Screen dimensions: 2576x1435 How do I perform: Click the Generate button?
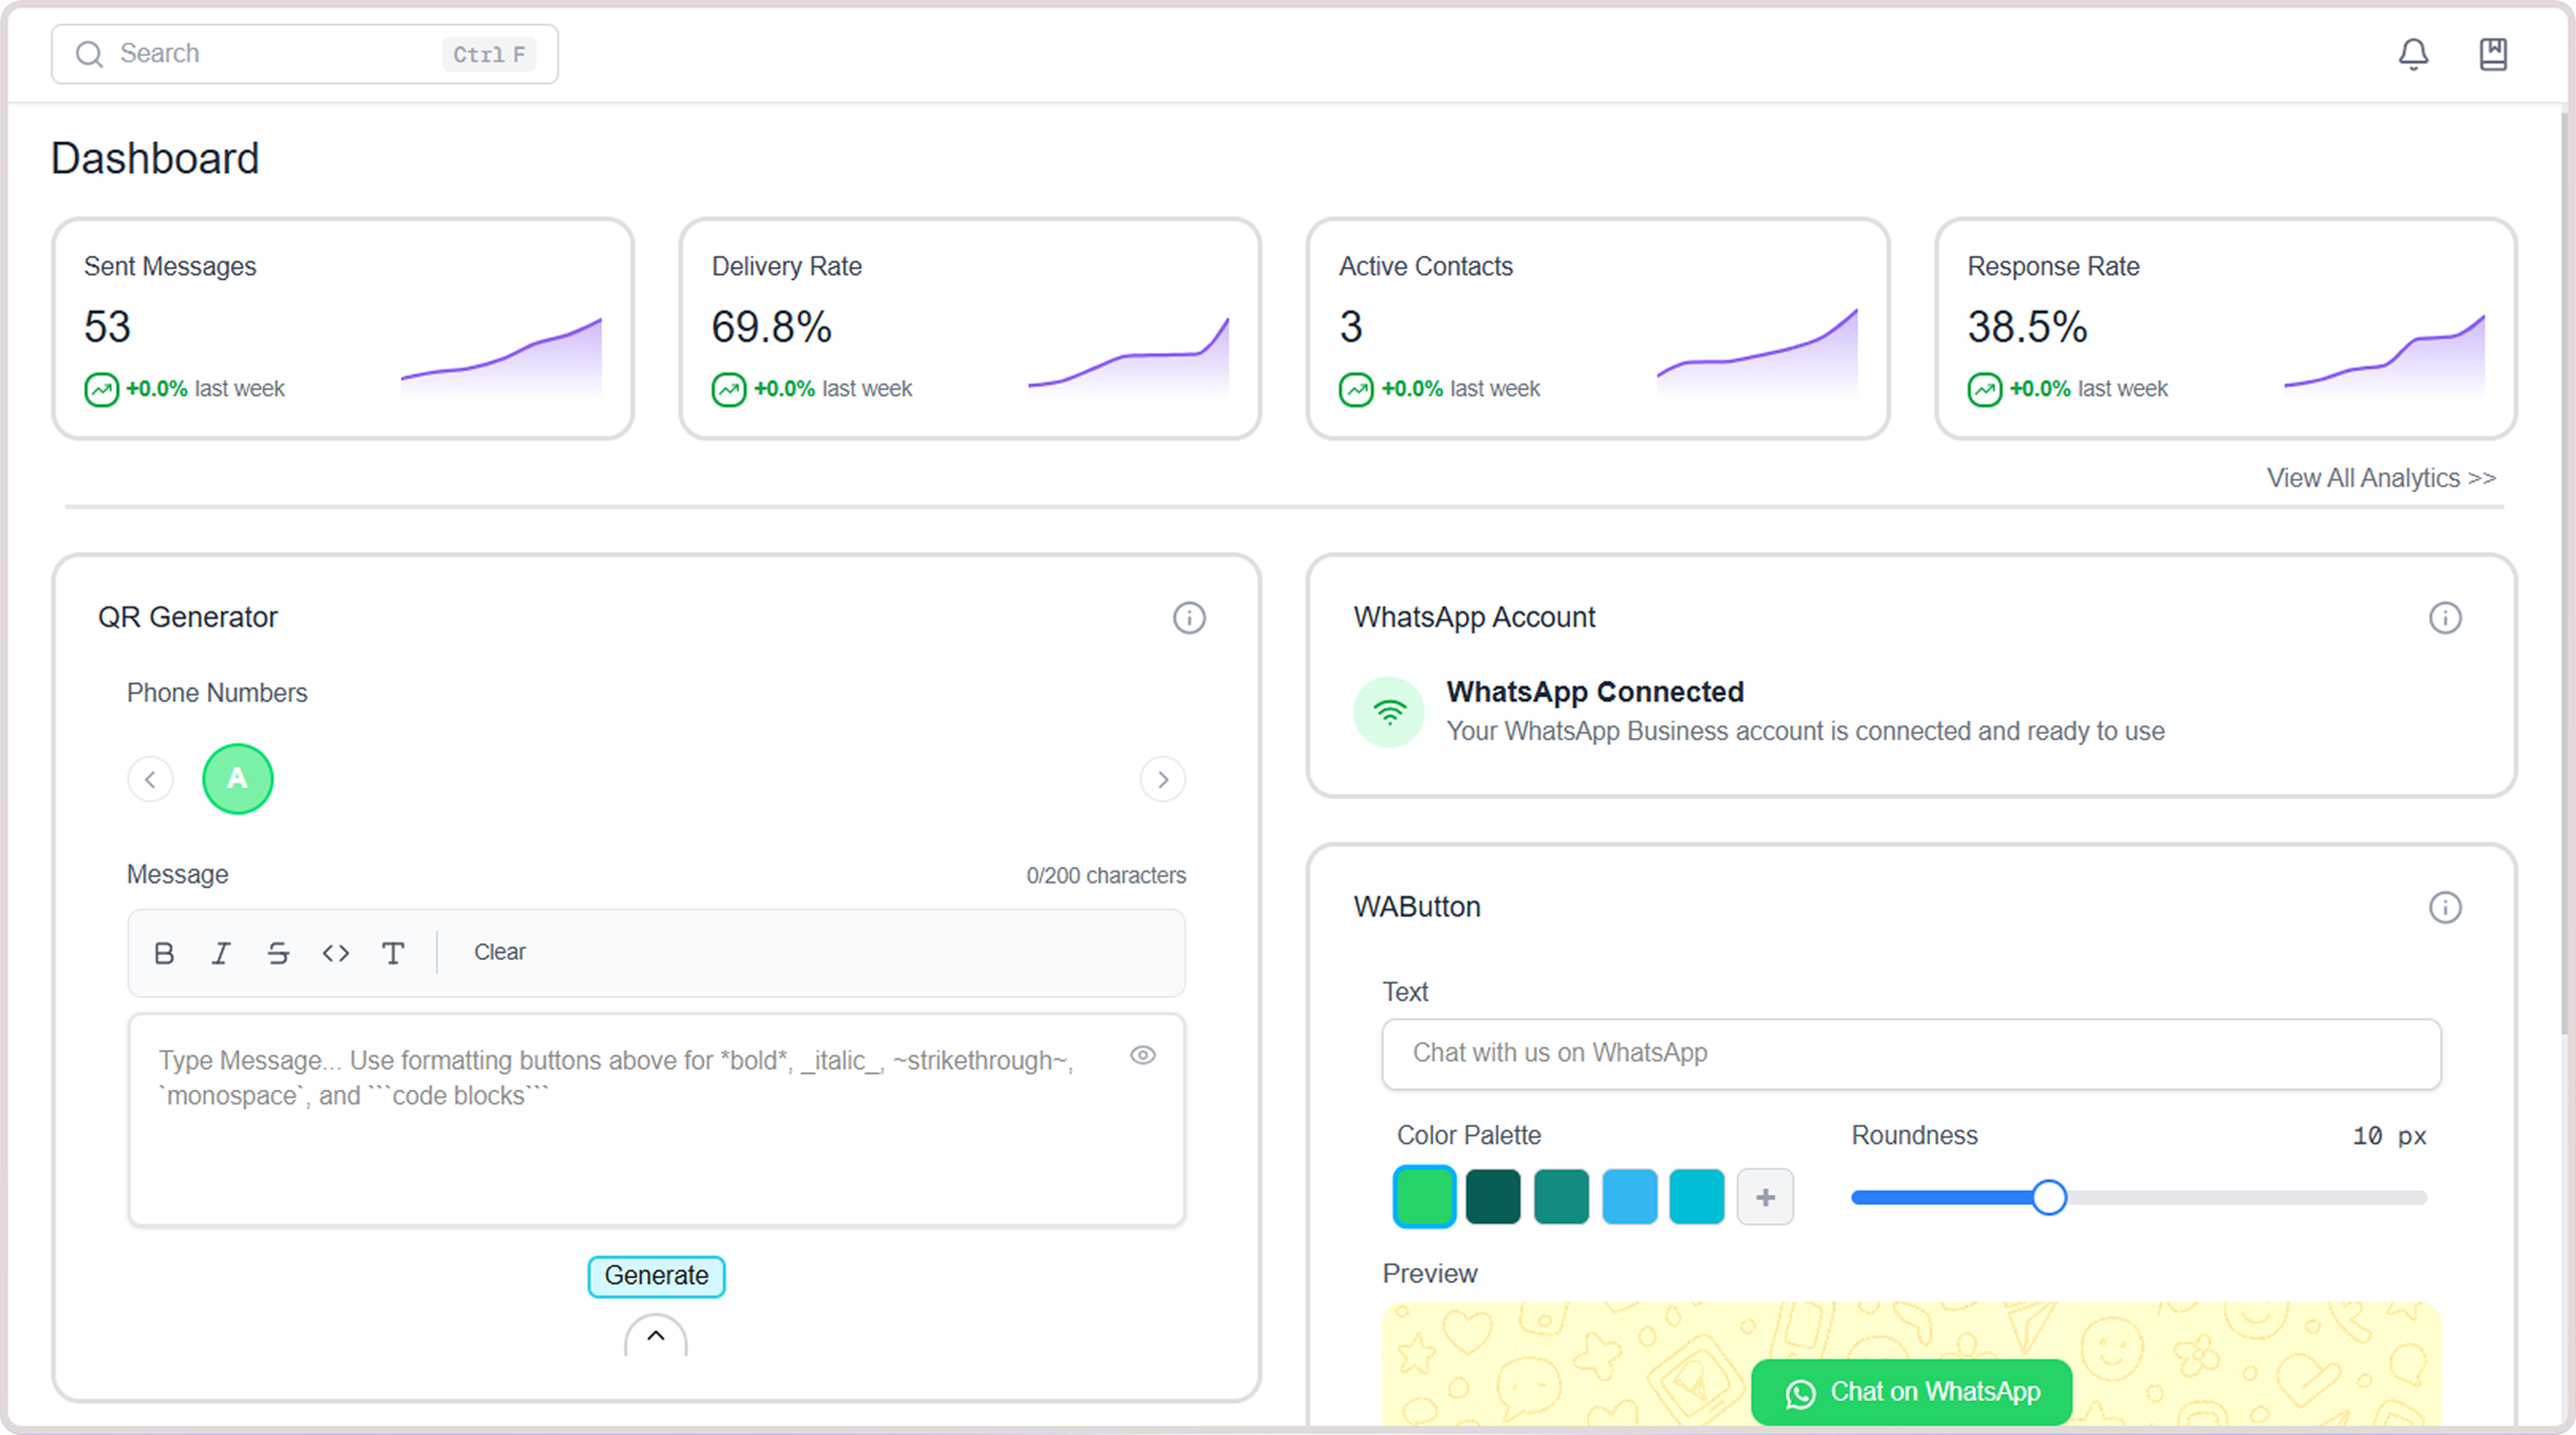coord(656,1276)
